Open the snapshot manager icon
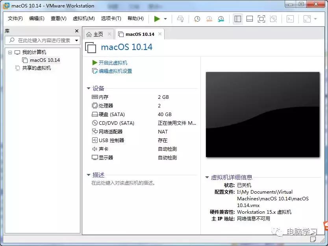 pyautogui.click(x=221, y=19)
